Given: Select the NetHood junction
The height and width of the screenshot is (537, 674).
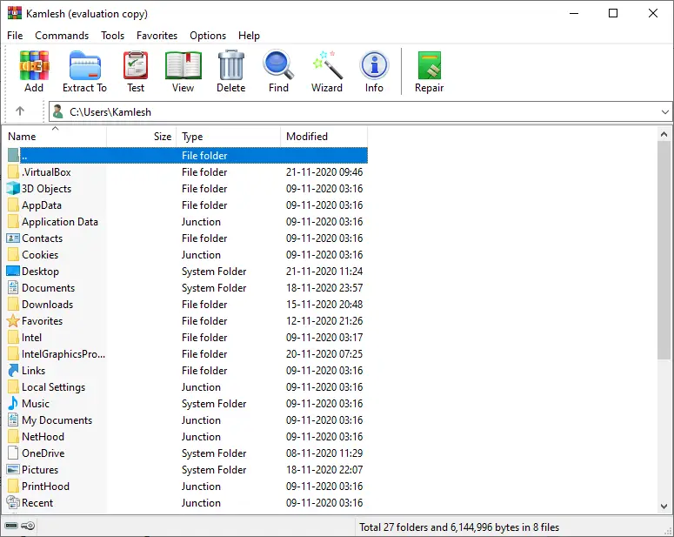Looking at the screenshot, I should 187,436.
